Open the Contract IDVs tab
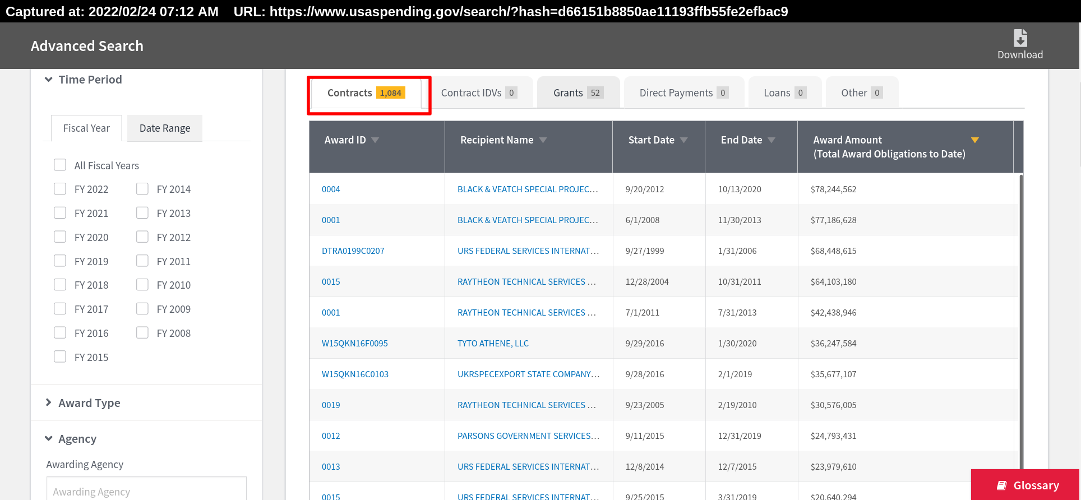This screenshot has width=1081, height=500. (478, 93)
